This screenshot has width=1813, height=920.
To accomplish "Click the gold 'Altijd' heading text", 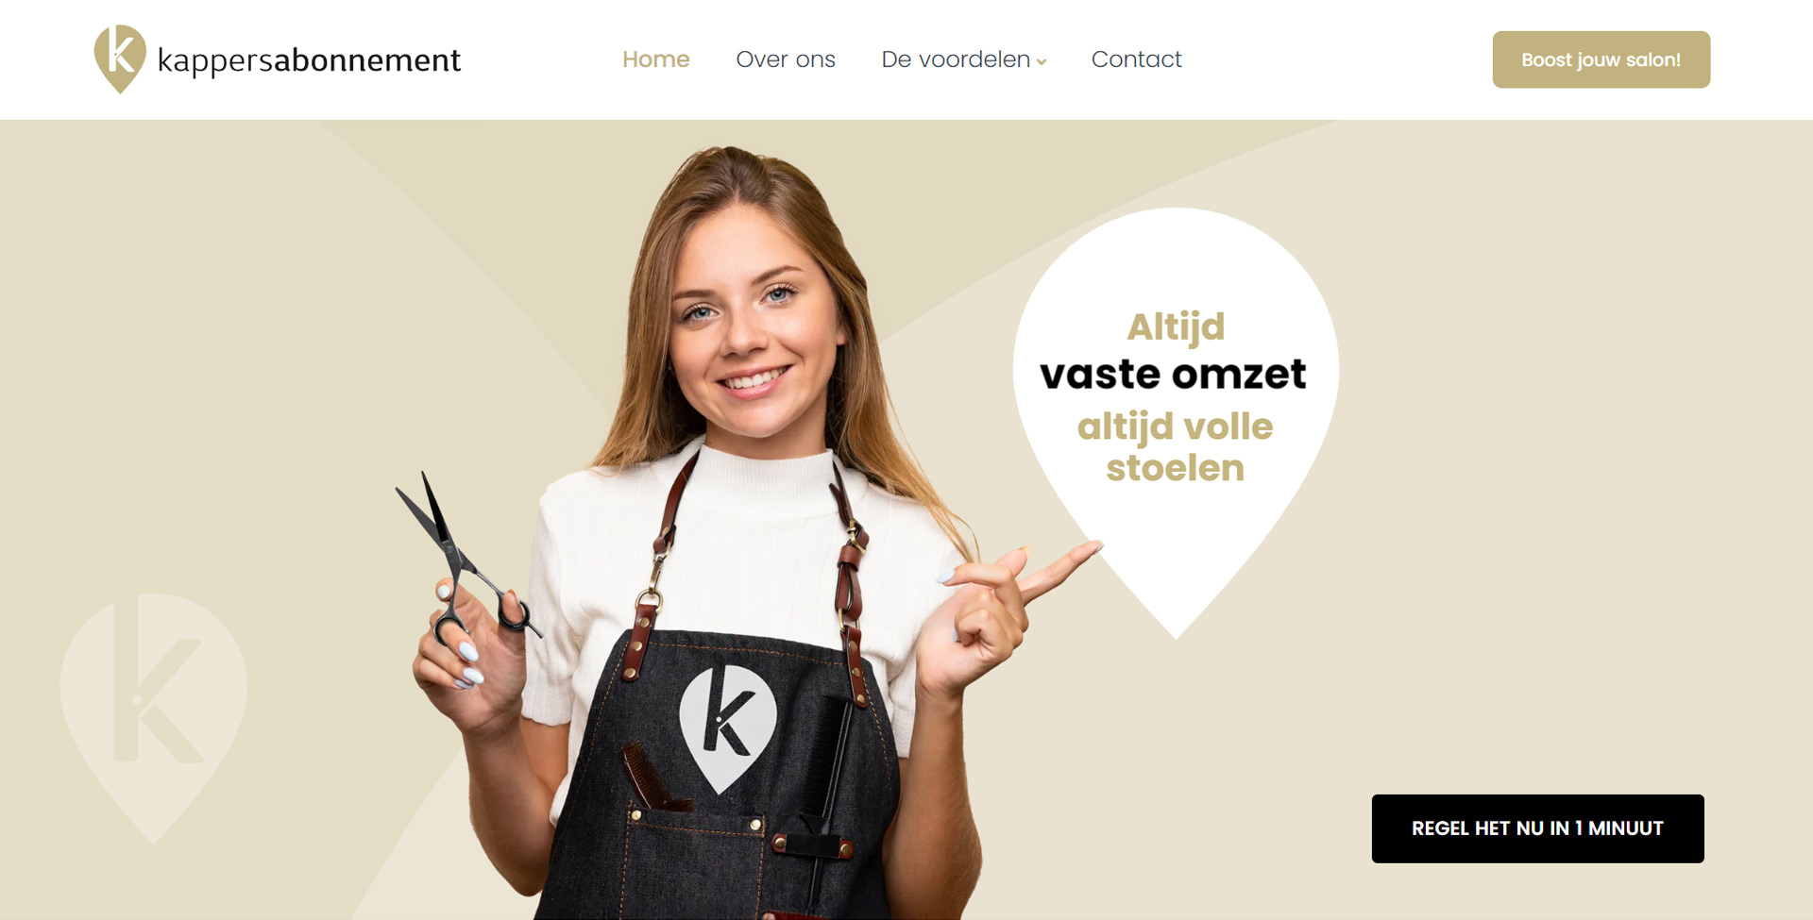I will click(1176, 327).
